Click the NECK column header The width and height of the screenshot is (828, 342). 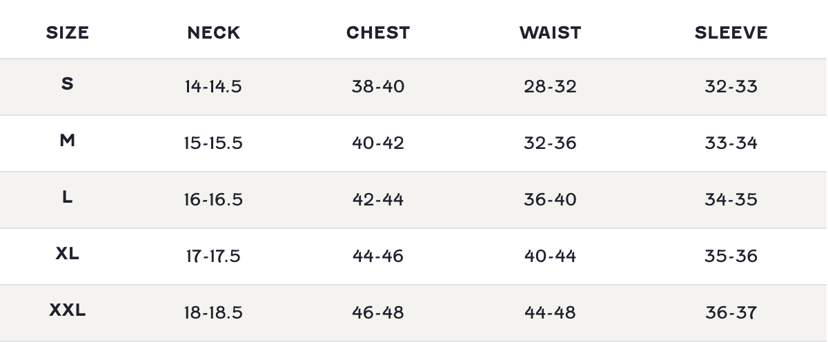[x=214, y=32]
